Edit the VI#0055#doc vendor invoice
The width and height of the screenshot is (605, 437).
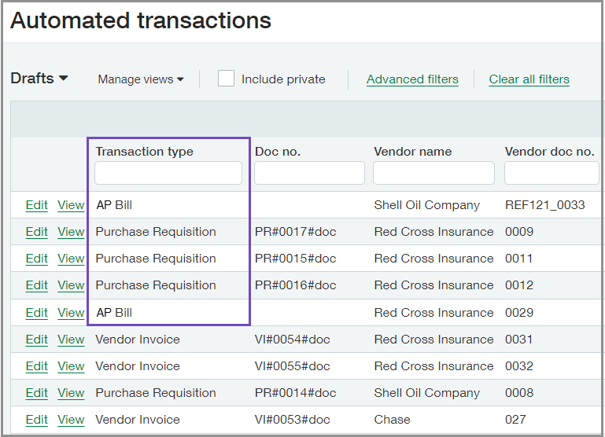tap(37, 366)
